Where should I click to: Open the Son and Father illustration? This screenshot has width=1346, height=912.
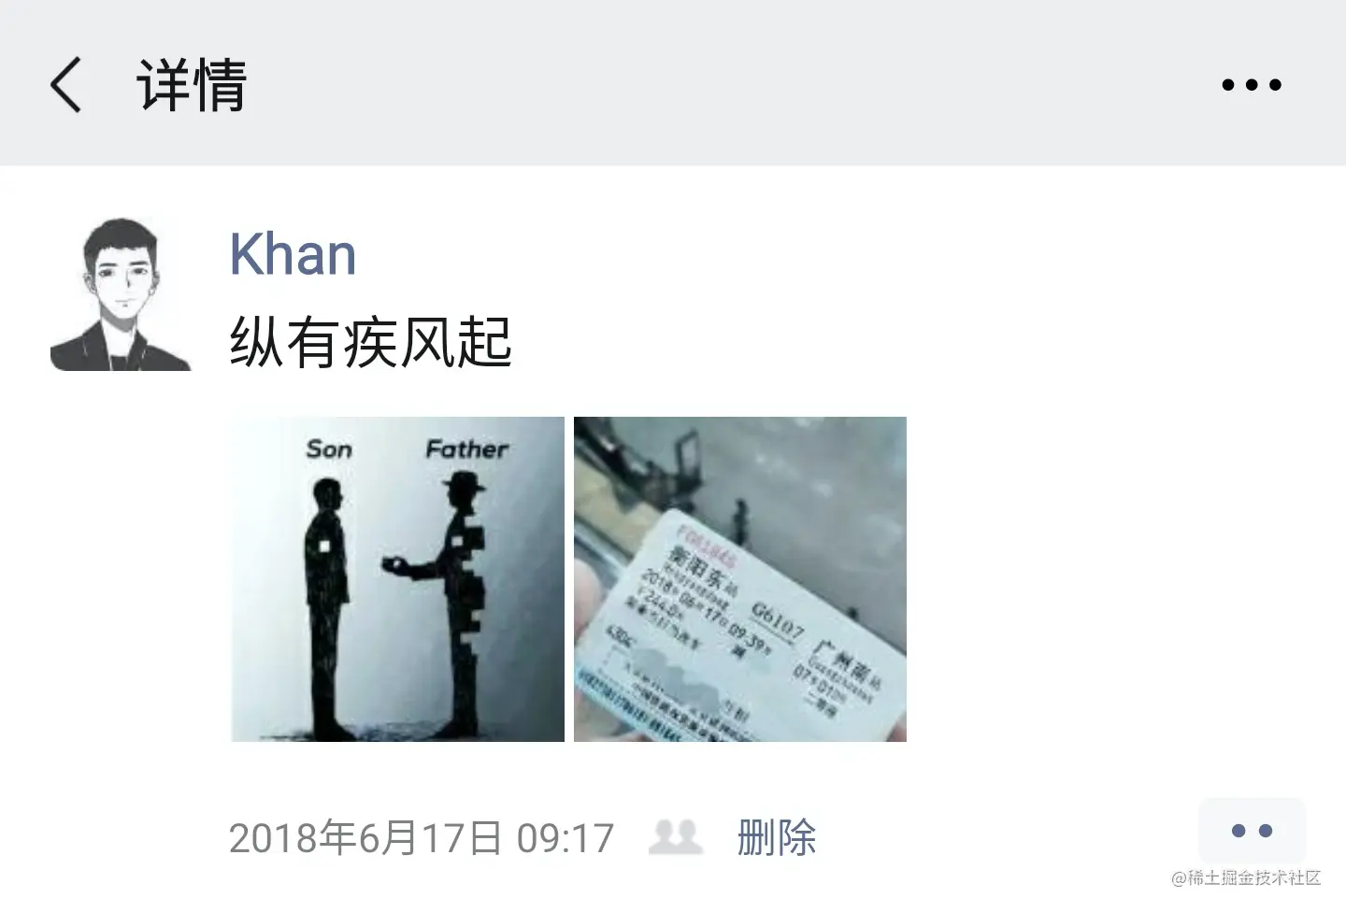[397, 579]
